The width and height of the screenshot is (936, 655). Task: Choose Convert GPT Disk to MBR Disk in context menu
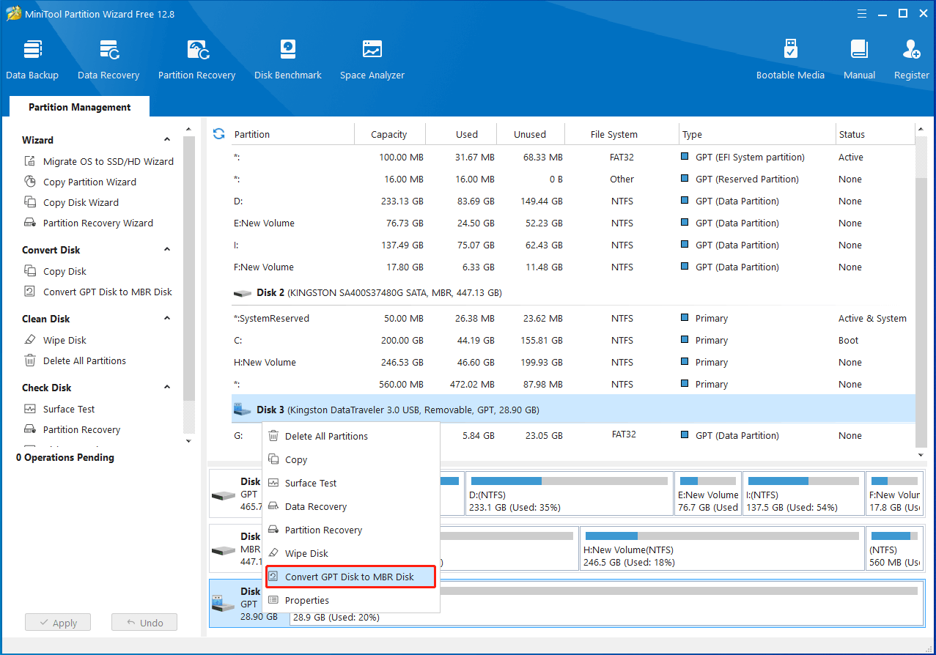tap(351, 577)
